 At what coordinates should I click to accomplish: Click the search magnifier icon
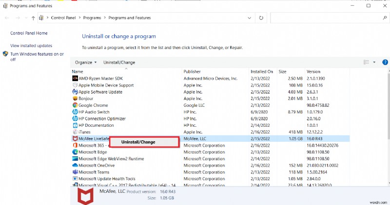click(385, 18)
